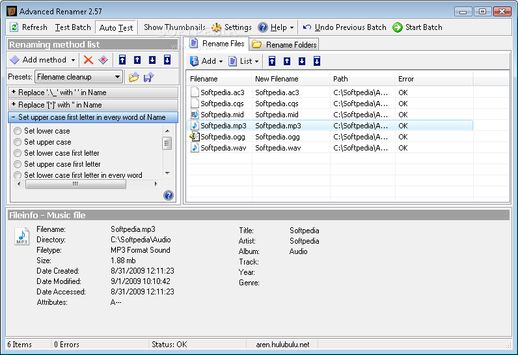The image size is (518, 355).
Task: Click the scroll down arrow in options list
Action: pos(167,173)
